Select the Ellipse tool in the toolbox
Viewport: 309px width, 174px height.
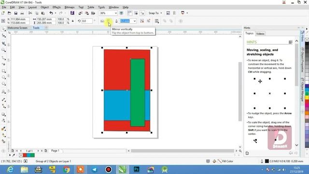pyautogui.click(x=3, y=77)
